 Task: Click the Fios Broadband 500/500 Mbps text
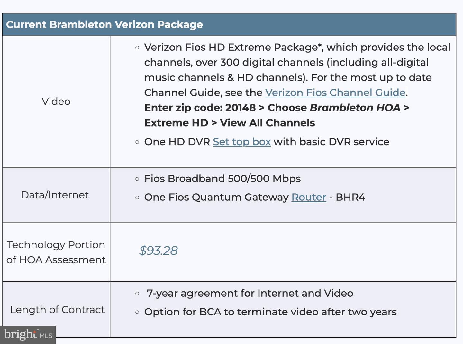[222, 179]
